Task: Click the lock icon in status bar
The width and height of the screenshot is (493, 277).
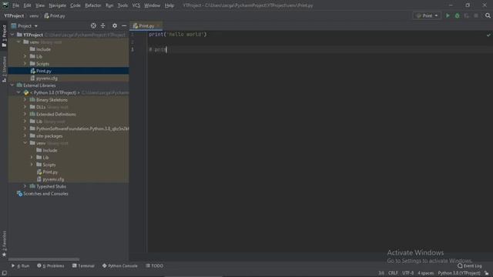Action: point(487,273)
